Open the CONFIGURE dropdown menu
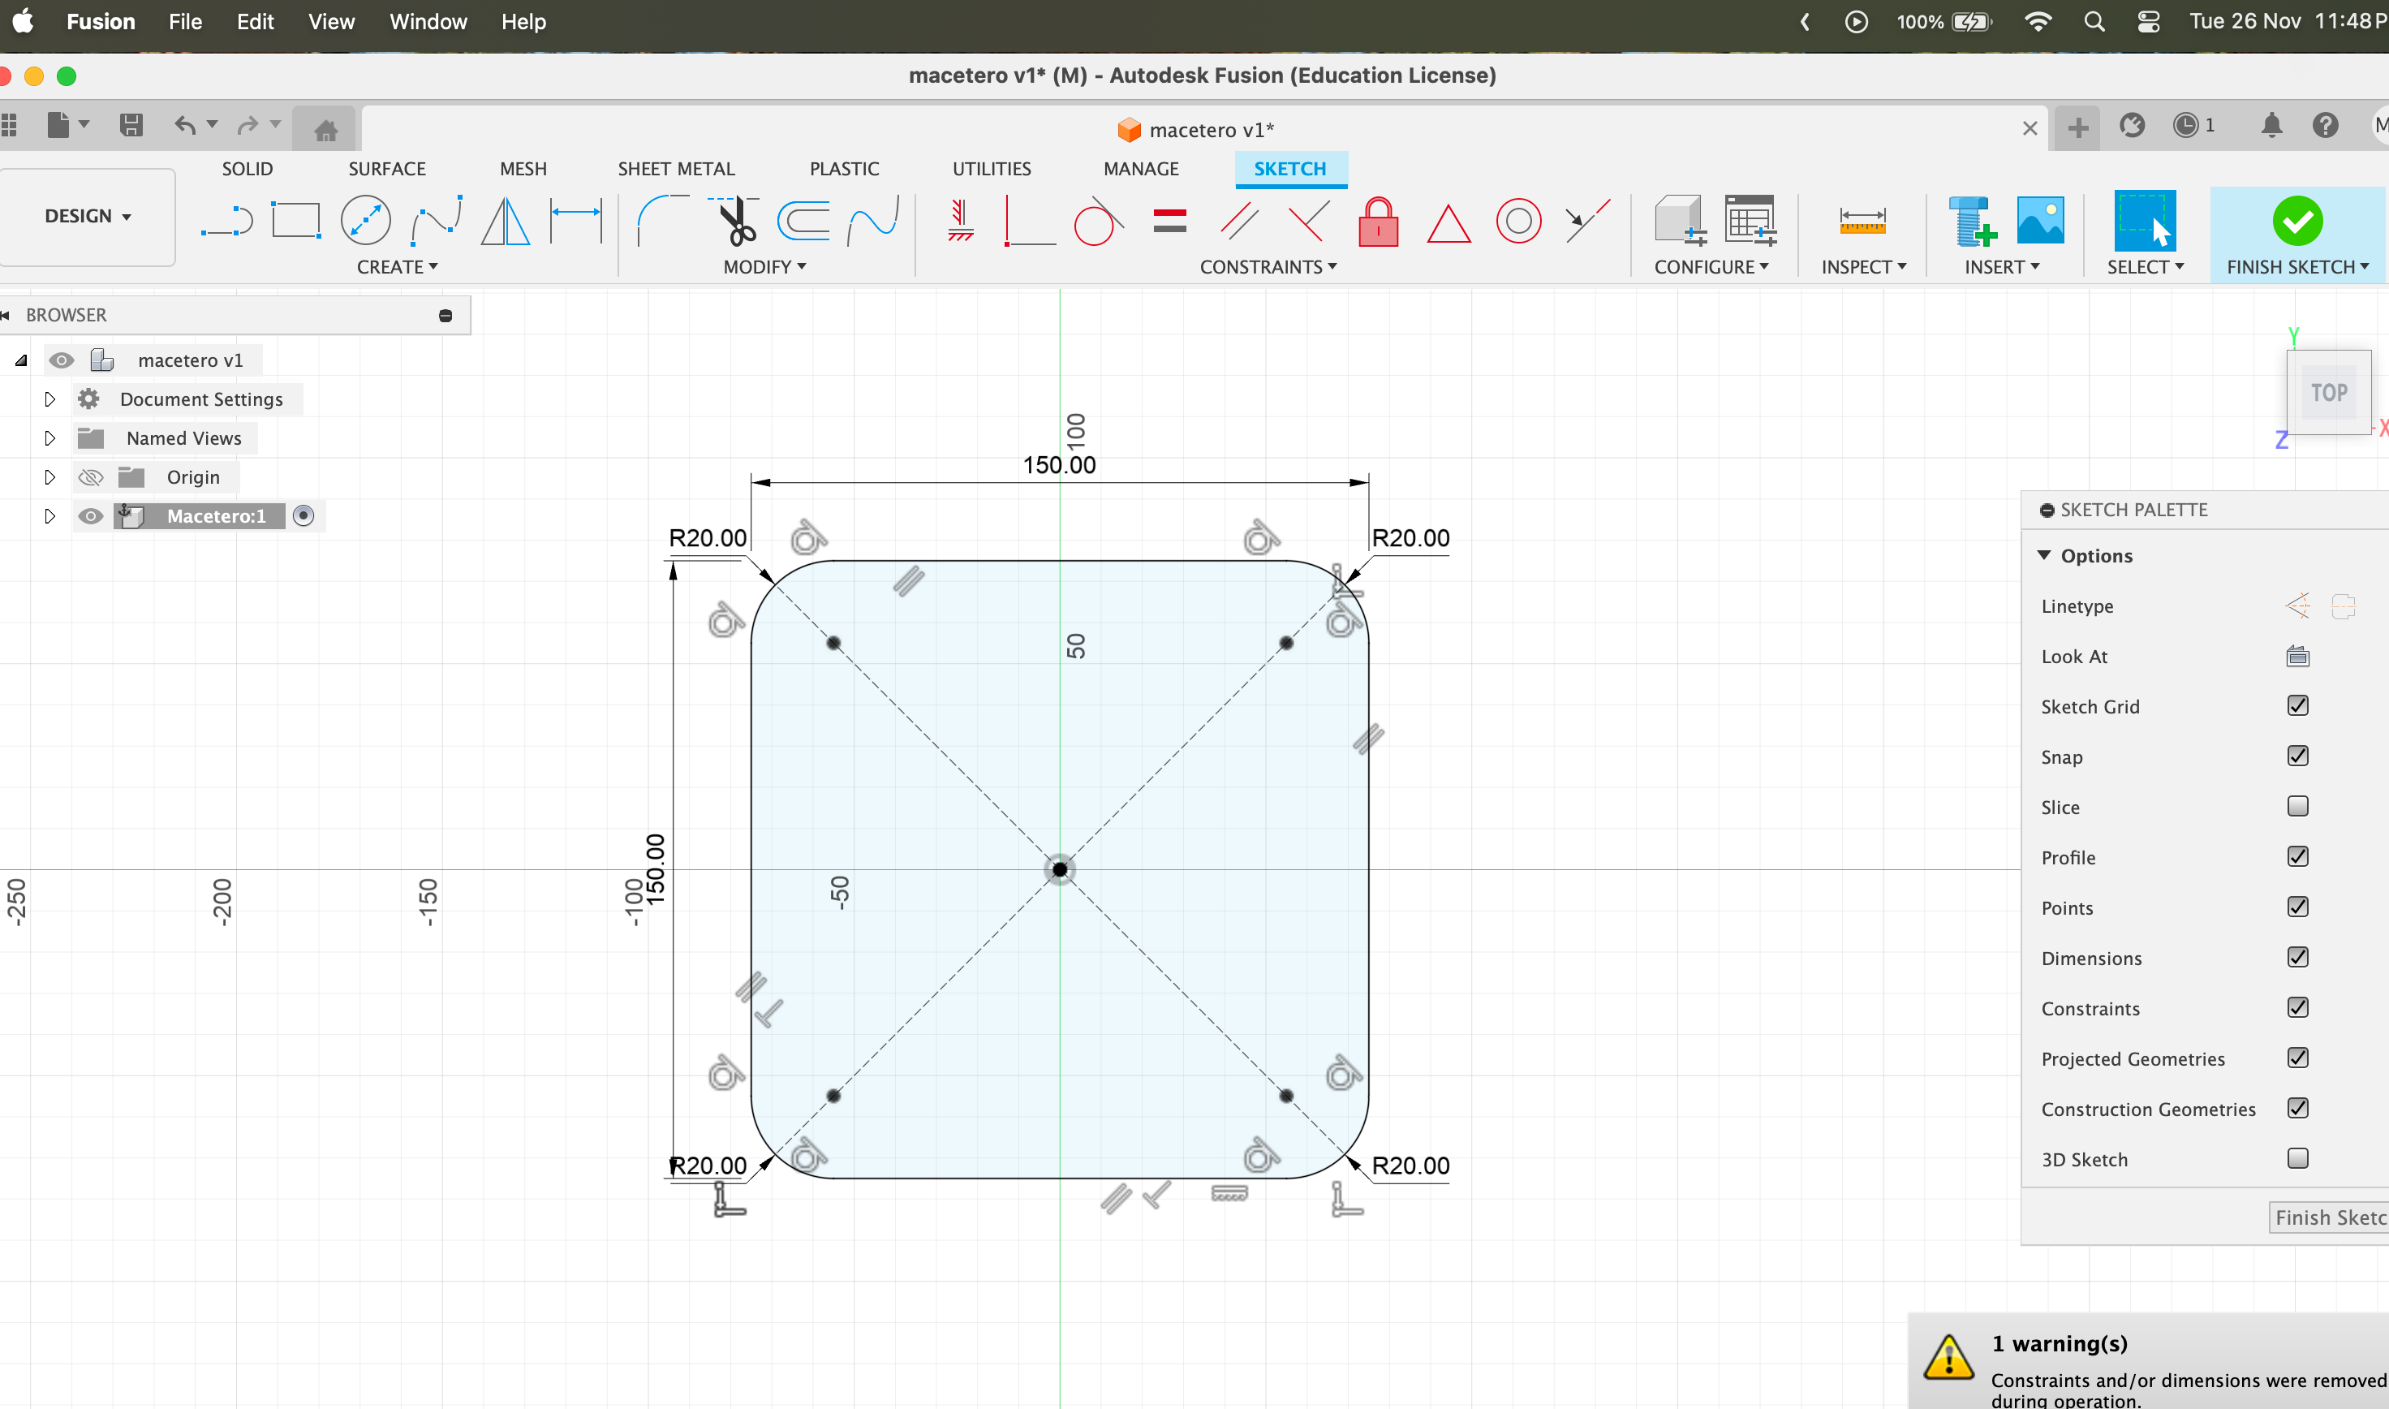This screenshot has width=2389, height=1409. point(1711,267)
